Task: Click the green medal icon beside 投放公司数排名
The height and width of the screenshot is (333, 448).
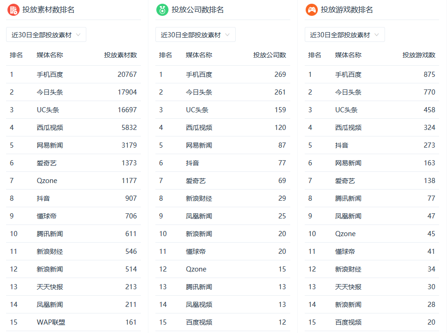Action: pos(162,10)
